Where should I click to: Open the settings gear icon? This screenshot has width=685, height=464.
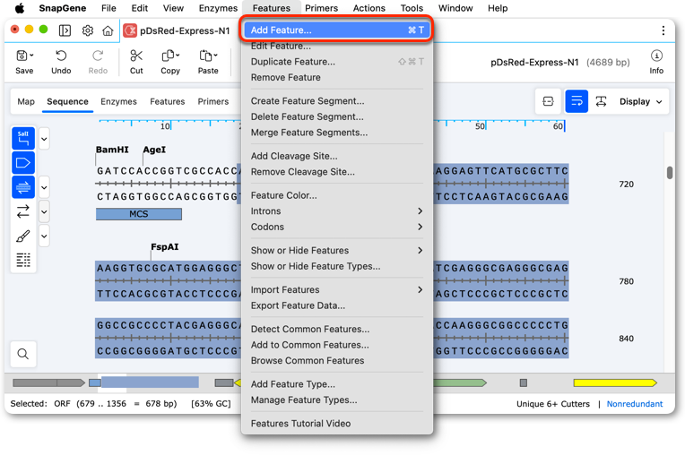tap(87, 30)
